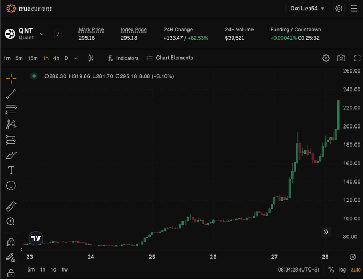Open candlestick chart type selector

click(91, 58)
